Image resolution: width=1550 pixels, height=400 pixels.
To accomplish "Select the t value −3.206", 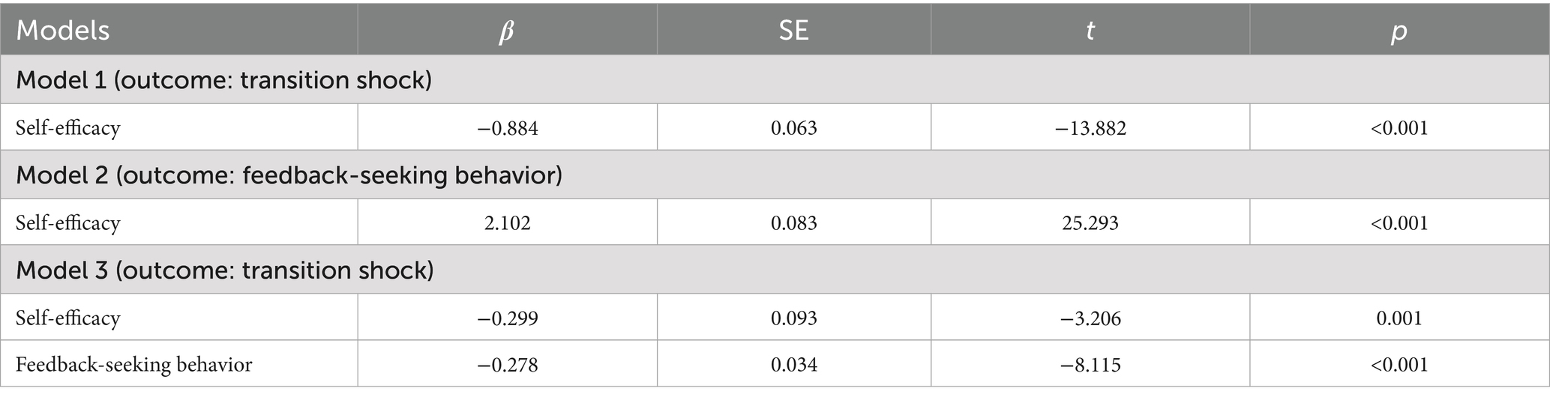I will point(1090,318).
